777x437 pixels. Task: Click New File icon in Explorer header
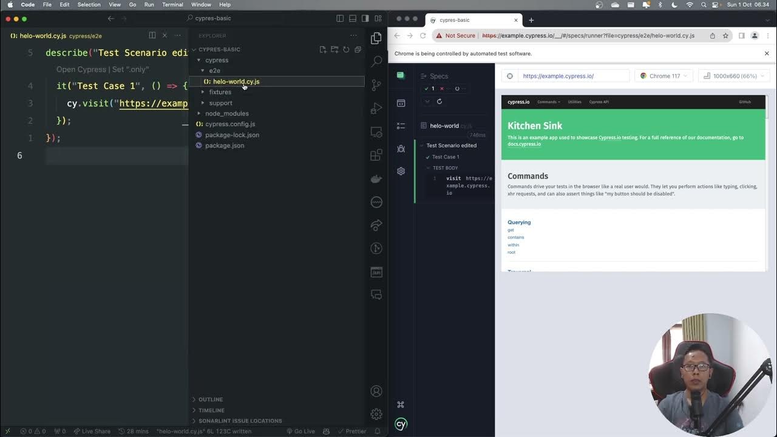[x=323, y=49]
